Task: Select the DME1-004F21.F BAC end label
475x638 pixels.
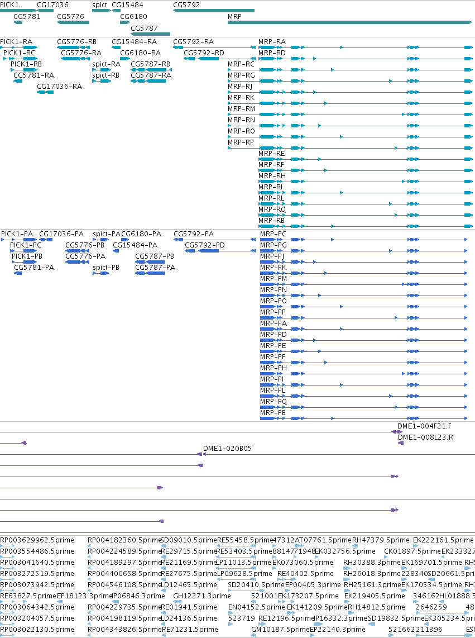Action: [424, 426]
